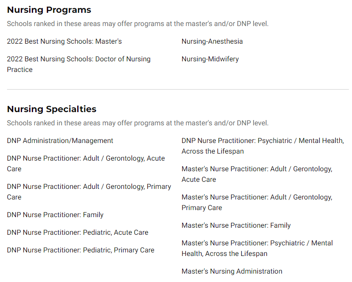Select DNP Nurse Practitioner: Family
The width and height of the screenshot is (352, 282).
55,215
